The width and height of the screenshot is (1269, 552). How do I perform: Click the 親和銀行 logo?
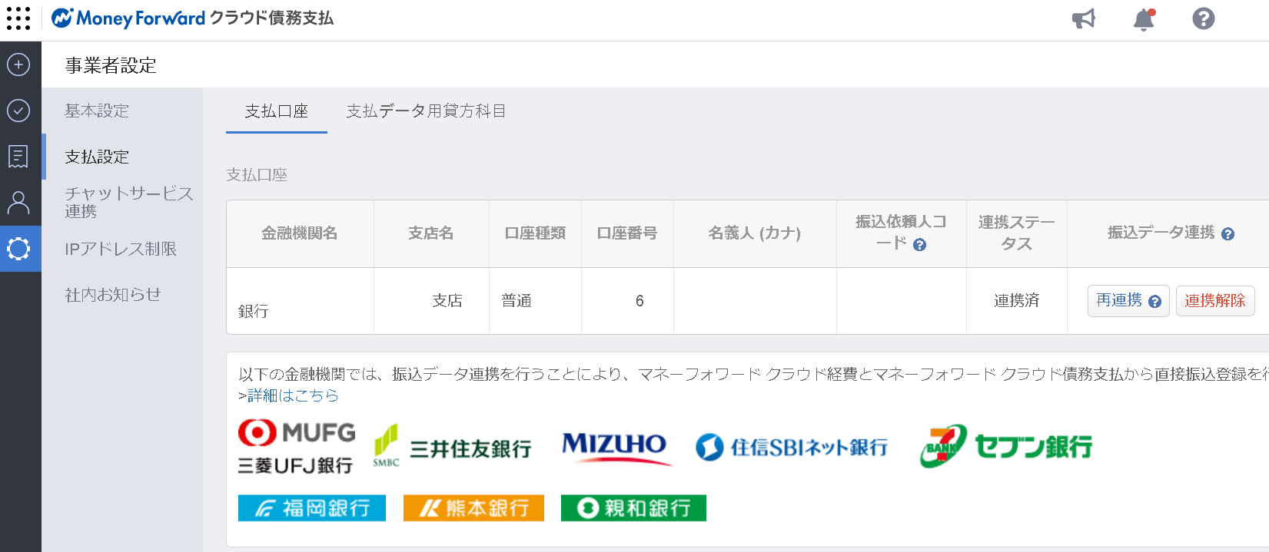pos(633,508)
